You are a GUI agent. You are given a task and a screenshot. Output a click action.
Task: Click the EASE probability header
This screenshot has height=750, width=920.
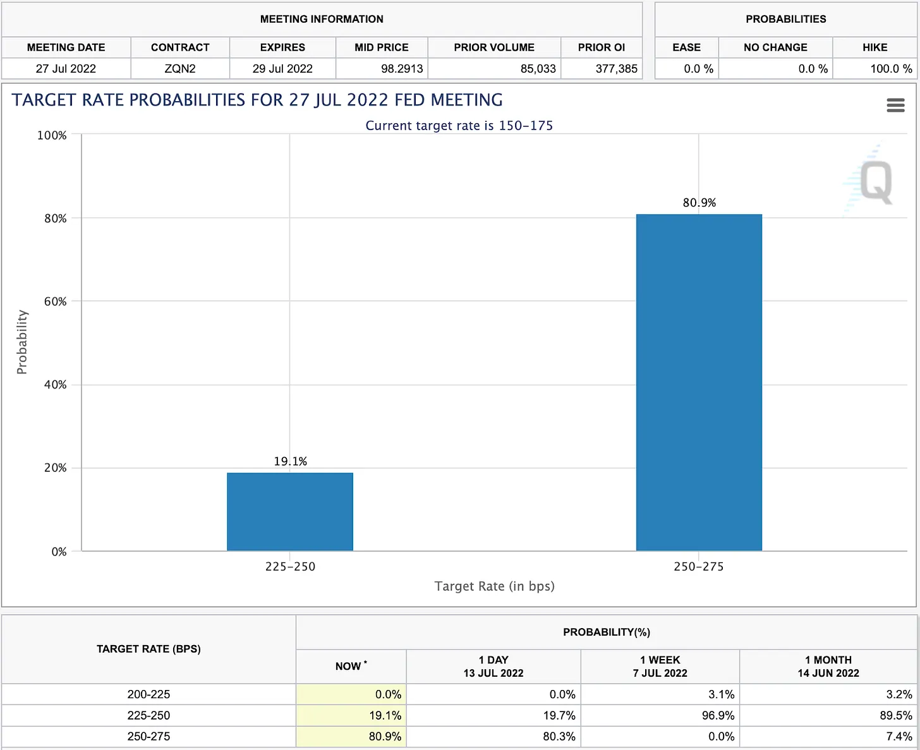tap(686, 47)
